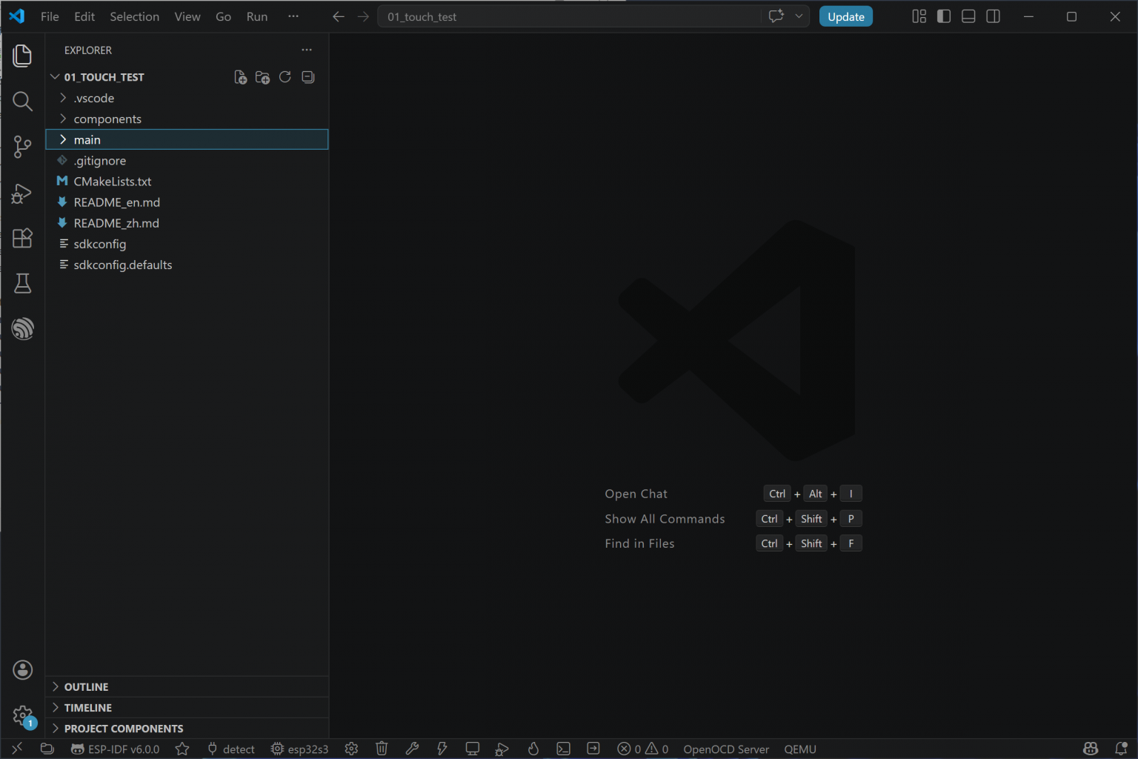The image size is (1138, 759).
Task: Click the ESP-IDF flash lightning bolt icon
Action: 442,749
